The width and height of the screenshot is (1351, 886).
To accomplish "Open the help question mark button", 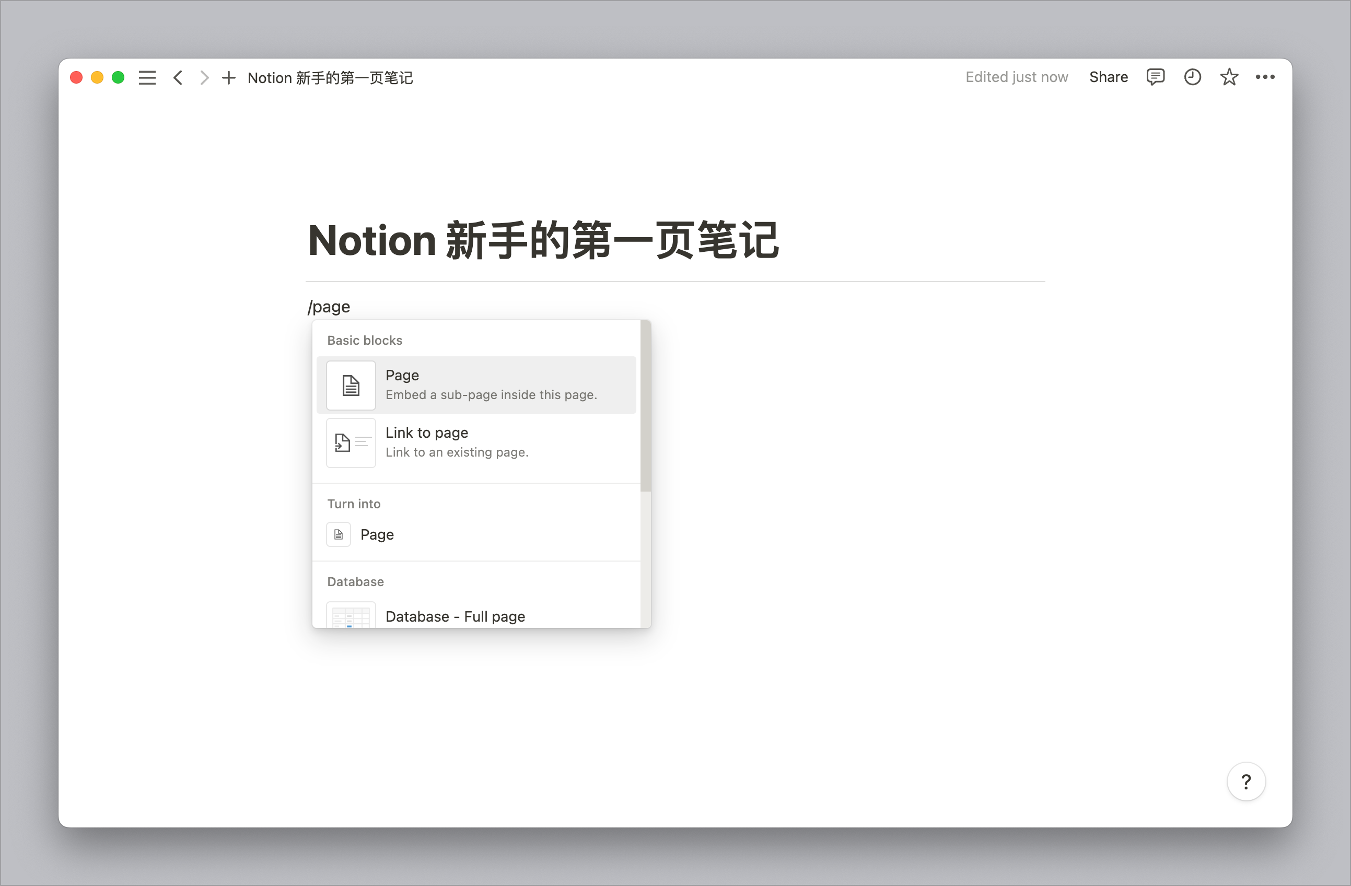I will coord(1246,782).
